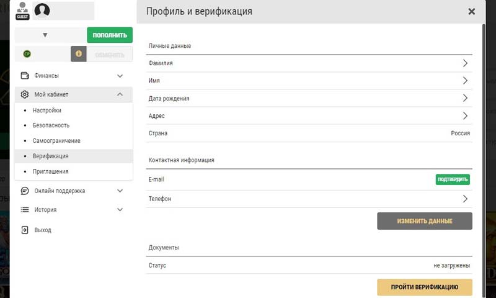Click Подтвердить next to E-mail

pyautogui.click(x=453, y=179)
